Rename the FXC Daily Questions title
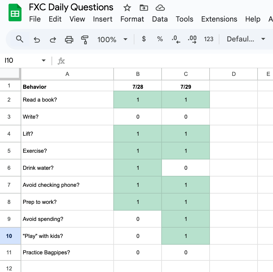273x272 pixels. coord(71,7)
